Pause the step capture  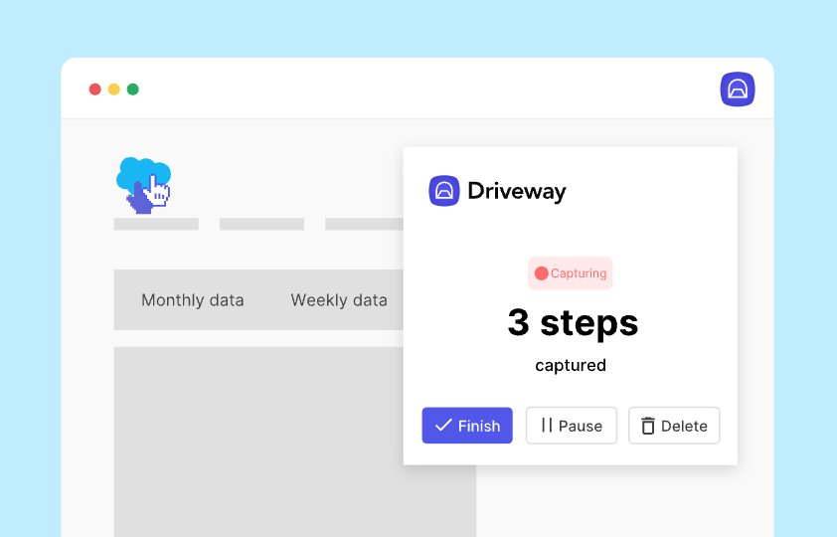[572, 426]
